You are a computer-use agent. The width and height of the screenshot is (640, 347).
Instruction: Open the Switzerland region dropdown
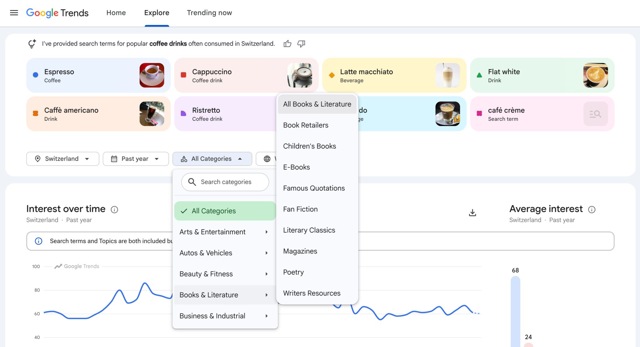tap(63, 159)
